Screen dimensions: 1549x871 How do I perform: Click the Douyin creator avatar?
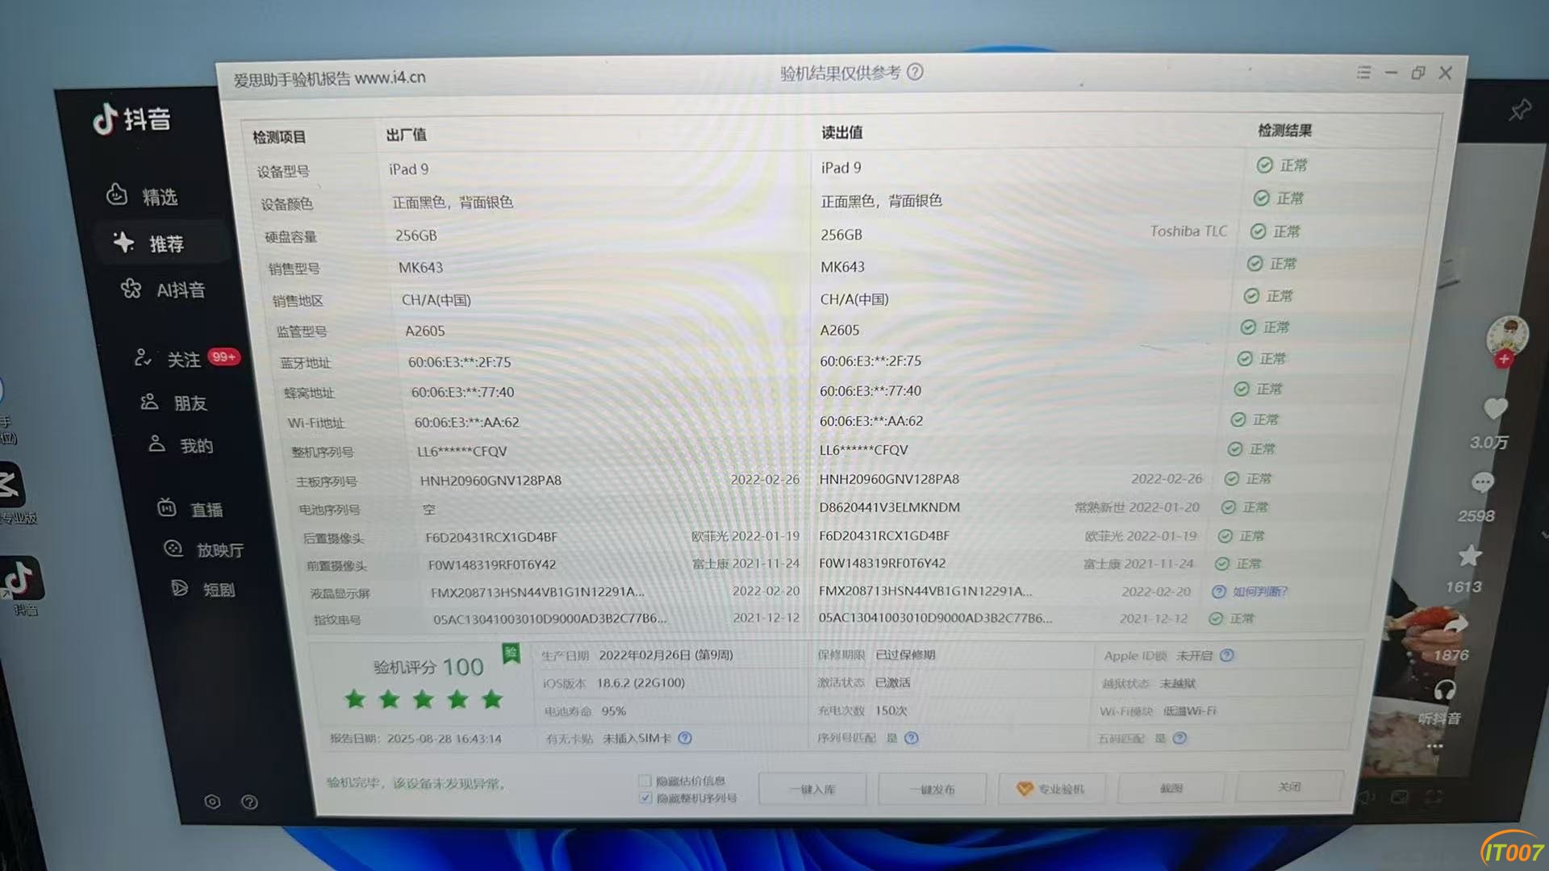[1507, 335]
